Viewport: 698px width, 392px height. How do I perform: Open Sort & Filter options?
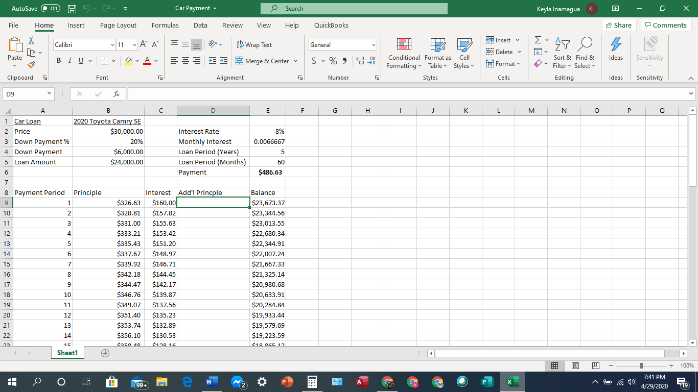(562, 53)
